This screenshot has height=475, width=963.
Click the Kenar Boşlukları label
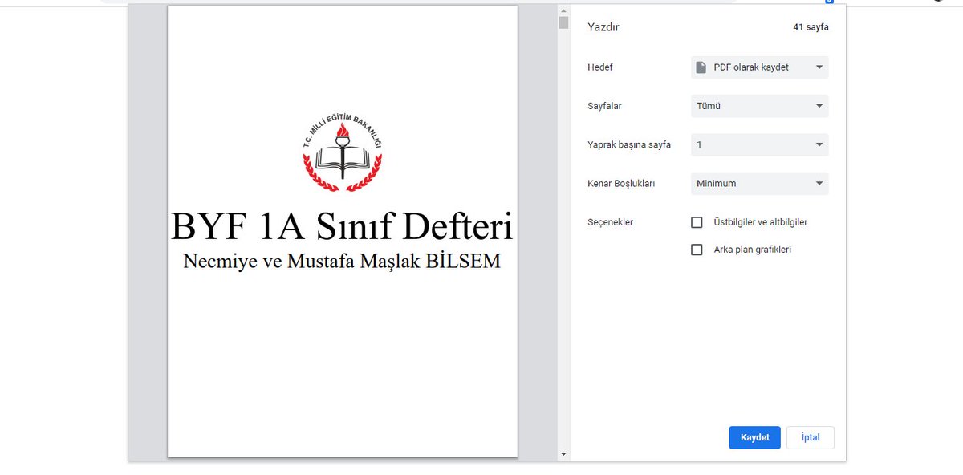[621, 184]
